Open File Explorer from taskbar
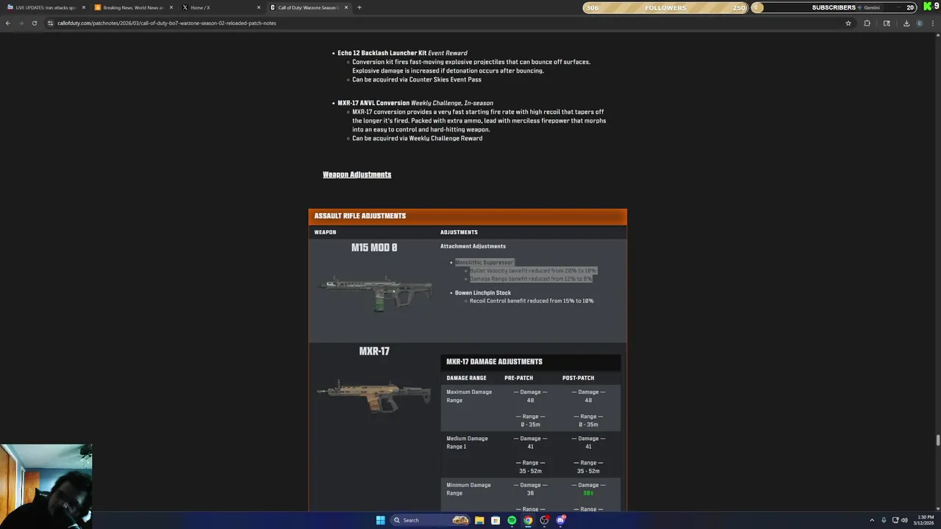Viewport: 941px width, 529px height. [x=479, y=520]
